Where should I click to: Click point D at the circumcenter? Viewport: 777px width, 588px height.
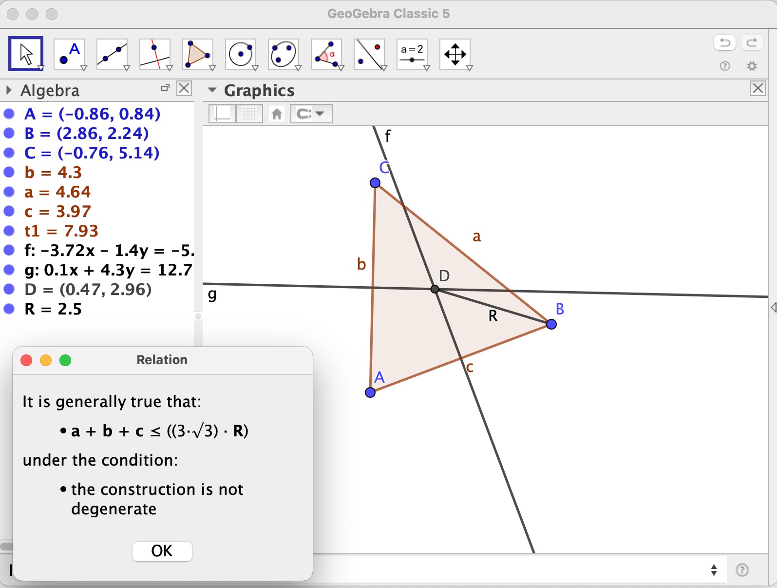[435, 289]
